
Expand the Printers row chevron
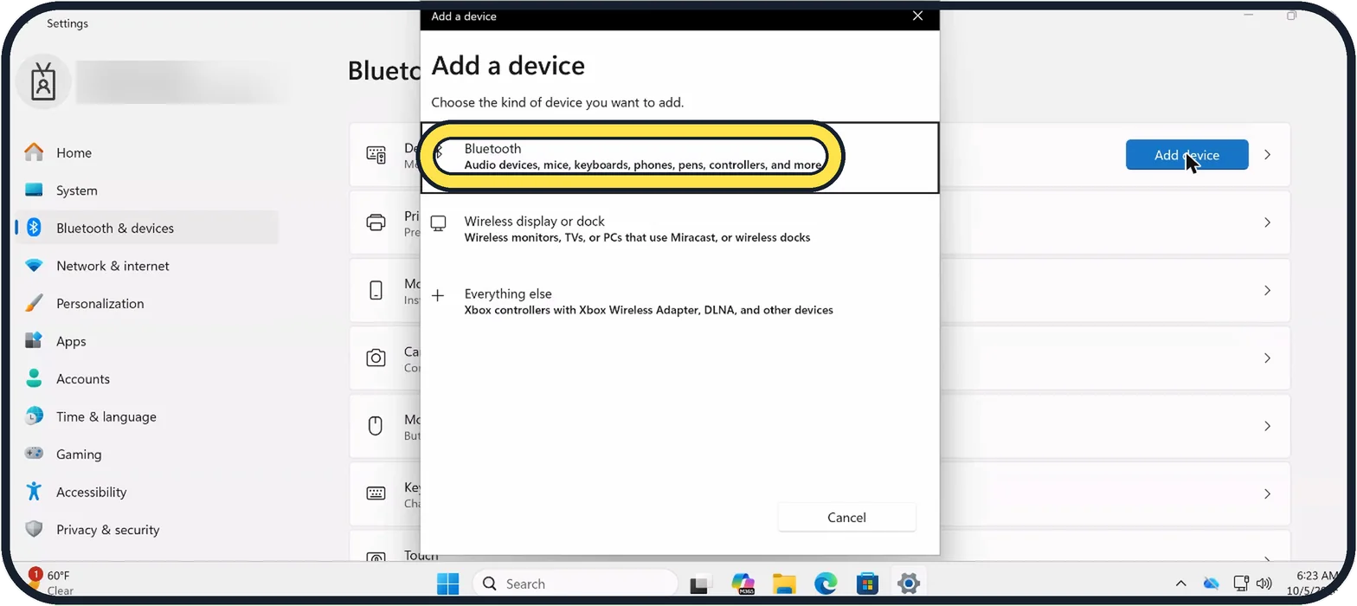pos(1267,222)
